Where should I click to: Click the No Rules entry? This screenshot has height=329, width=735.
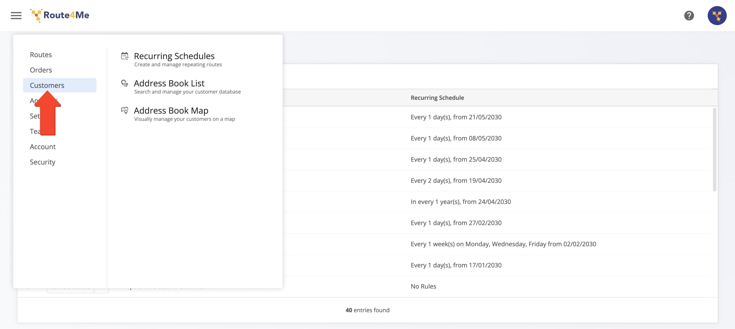pos(423,286)
